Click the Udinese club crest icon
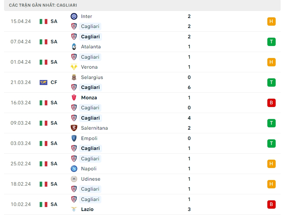Screen dimensions: 285x216 click(x=74, y=179)
